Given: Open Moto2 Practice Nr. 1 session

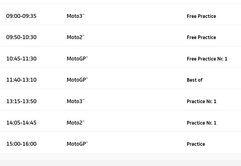Looking at the screenshot, I should [x=201, y=123].
